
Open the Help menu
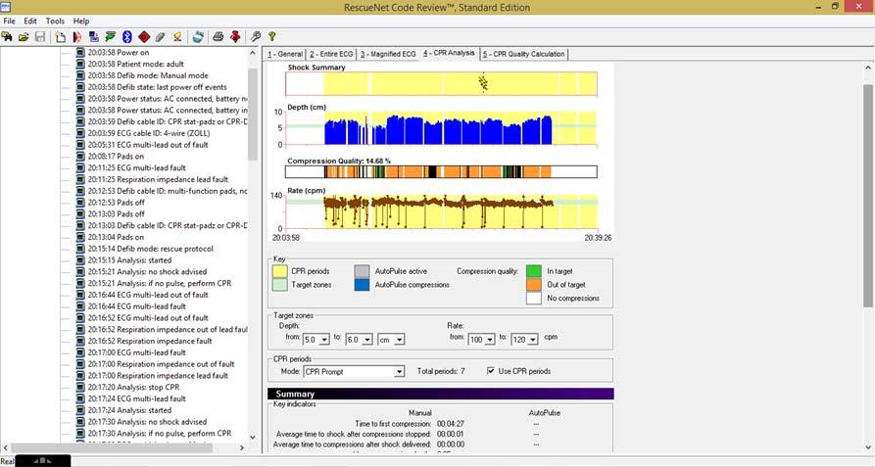tap(81, 21)
